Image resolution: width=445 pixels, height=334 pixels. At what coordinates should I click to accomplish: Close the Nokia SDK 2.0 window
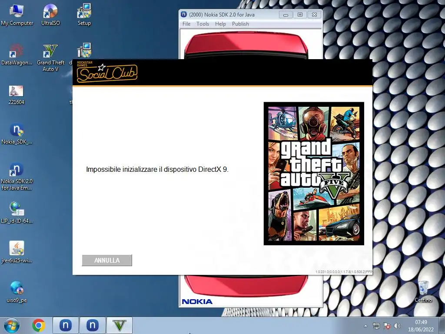tap(315, 14)
